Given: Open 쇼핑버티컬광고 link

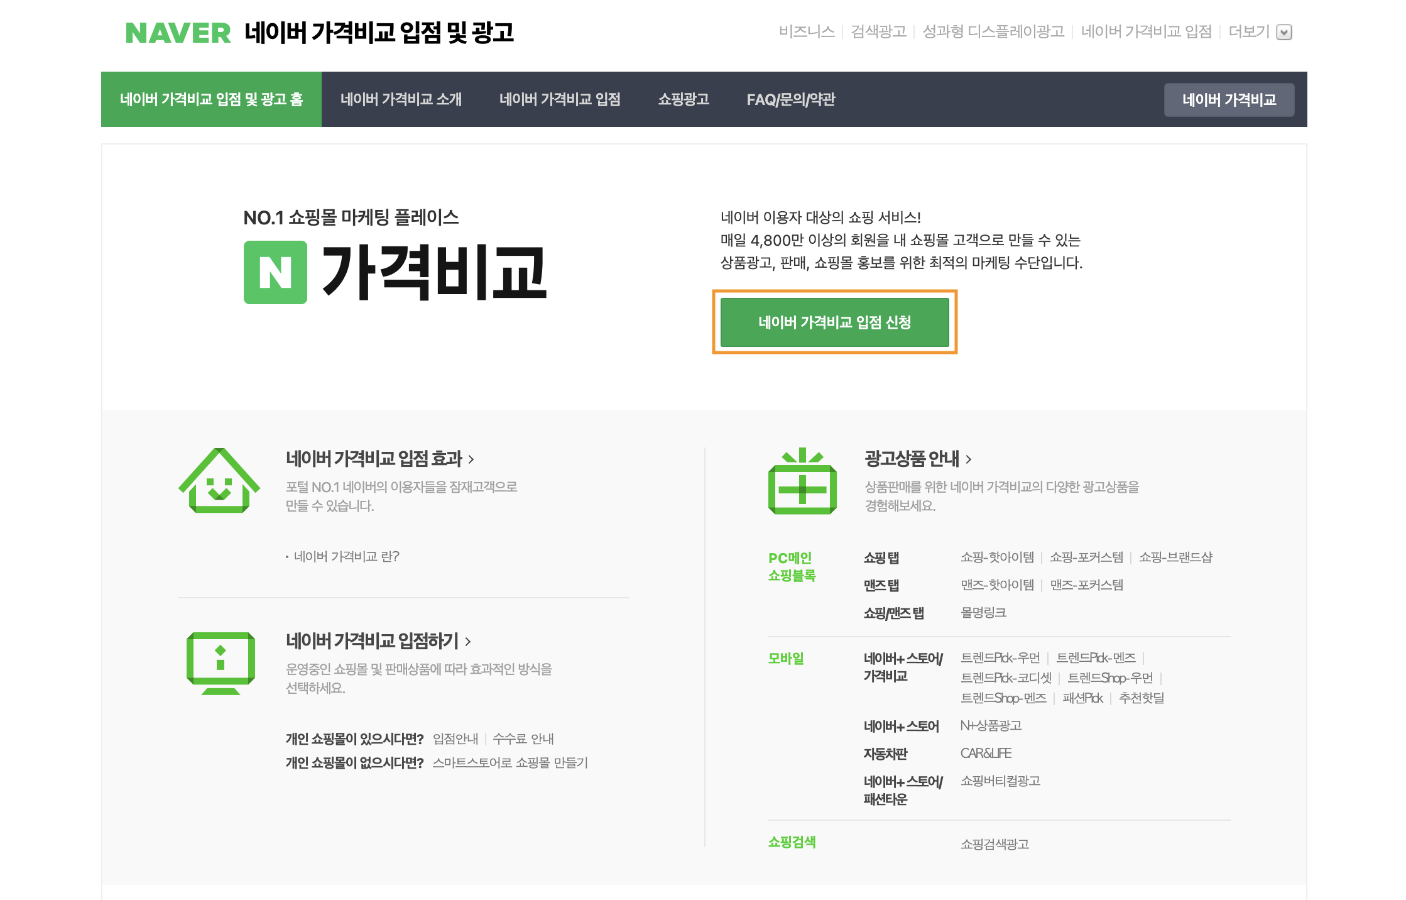Looking at the screenshot, I should coord(1000,781).
